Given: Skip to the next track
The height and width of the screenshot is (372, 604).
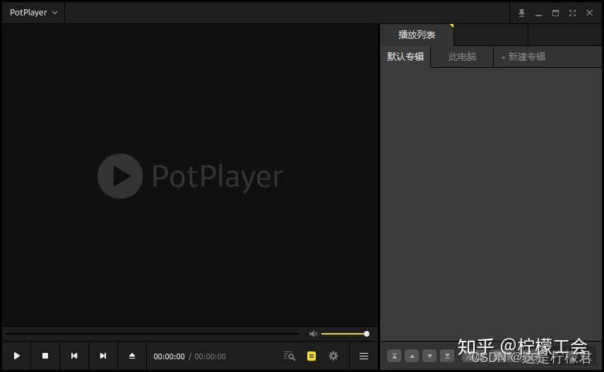Looking at the screenshot, I should 103,356.
